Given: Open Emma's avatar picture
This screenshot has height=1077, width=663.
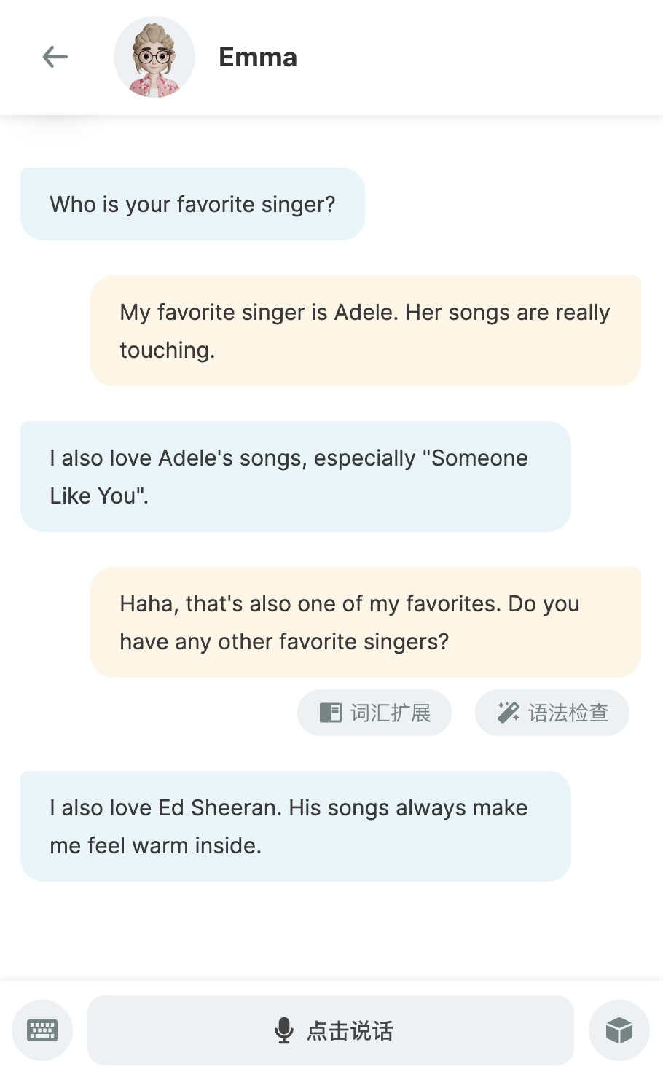Looking at the screenshot, I should (154, 57).
